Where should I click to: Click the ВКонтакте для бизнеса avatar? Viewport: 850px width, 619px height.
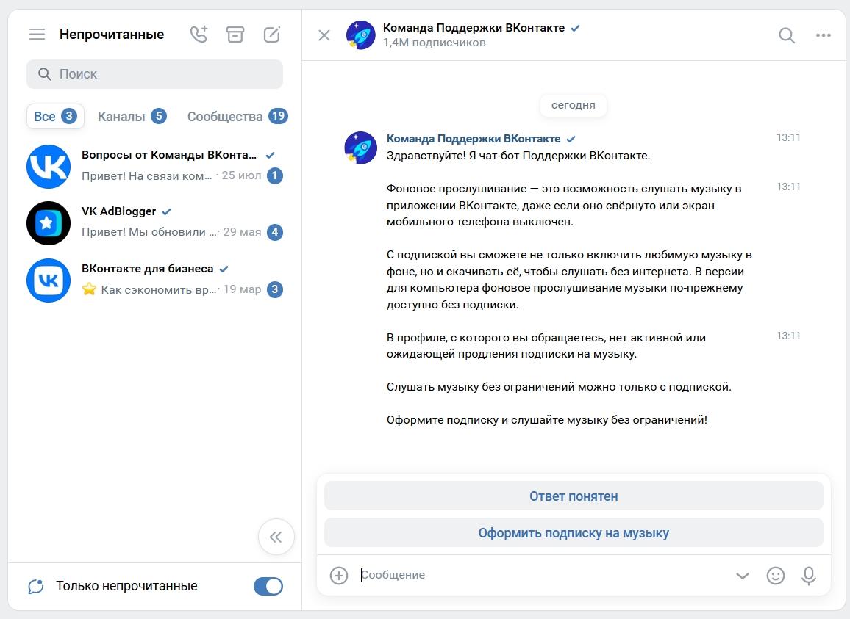[x=49, y=280]
